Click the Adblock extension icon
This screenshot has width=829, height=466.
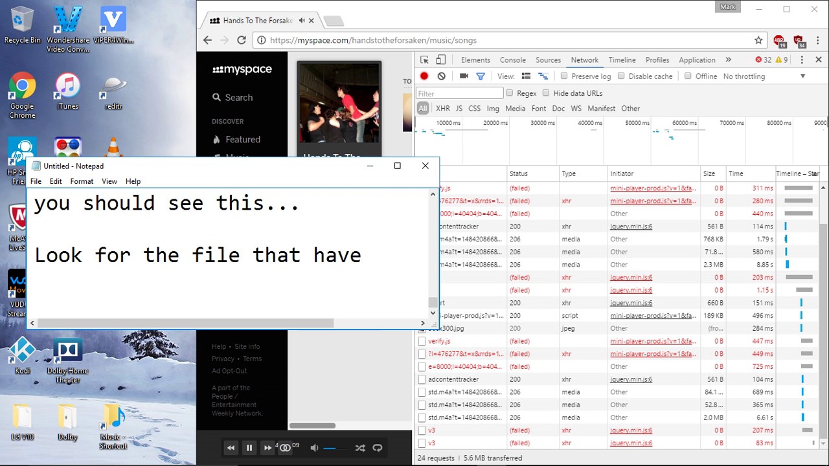(779, 41)
